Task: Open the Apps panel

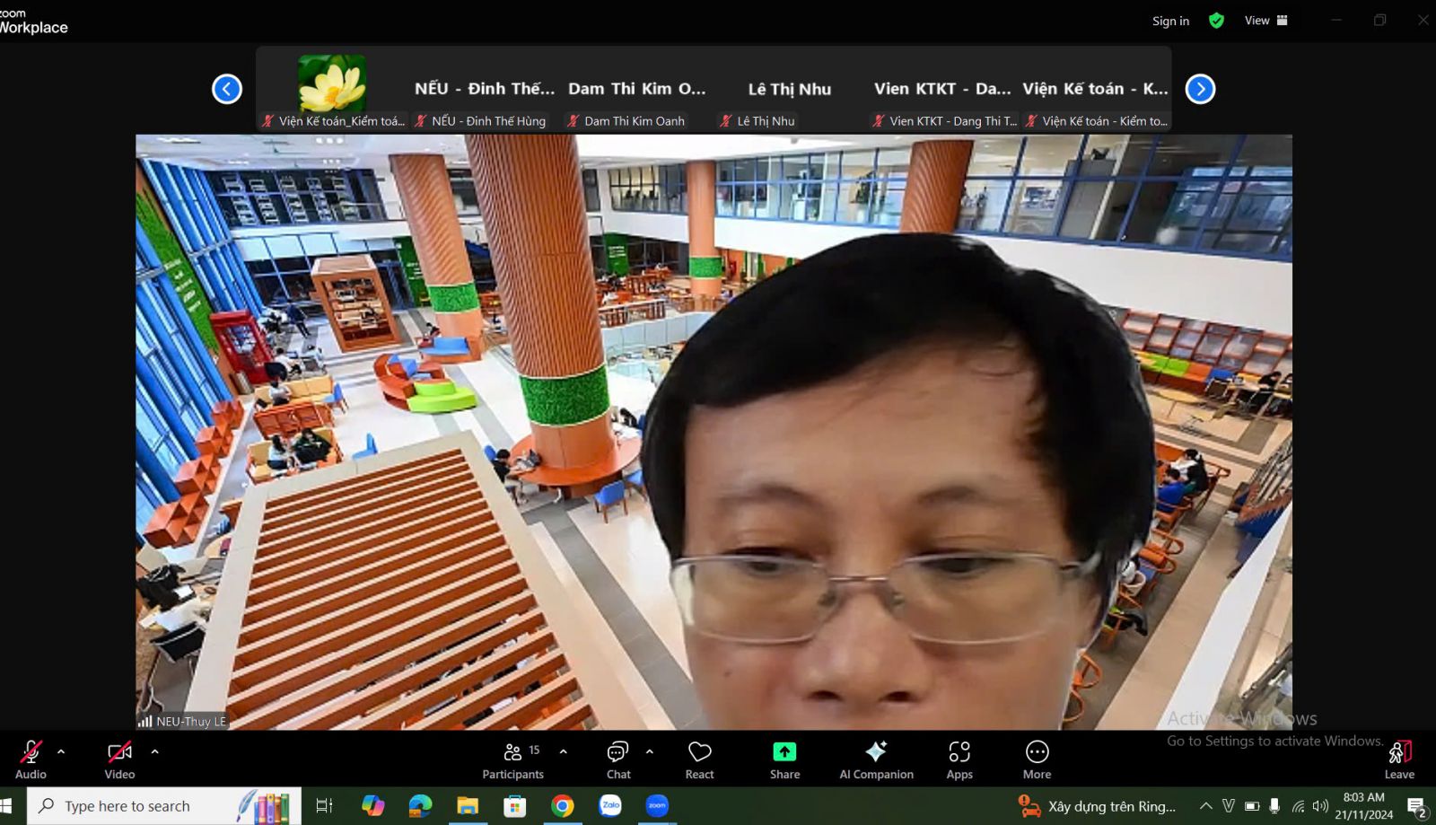Action: click(x=959, y=759)
